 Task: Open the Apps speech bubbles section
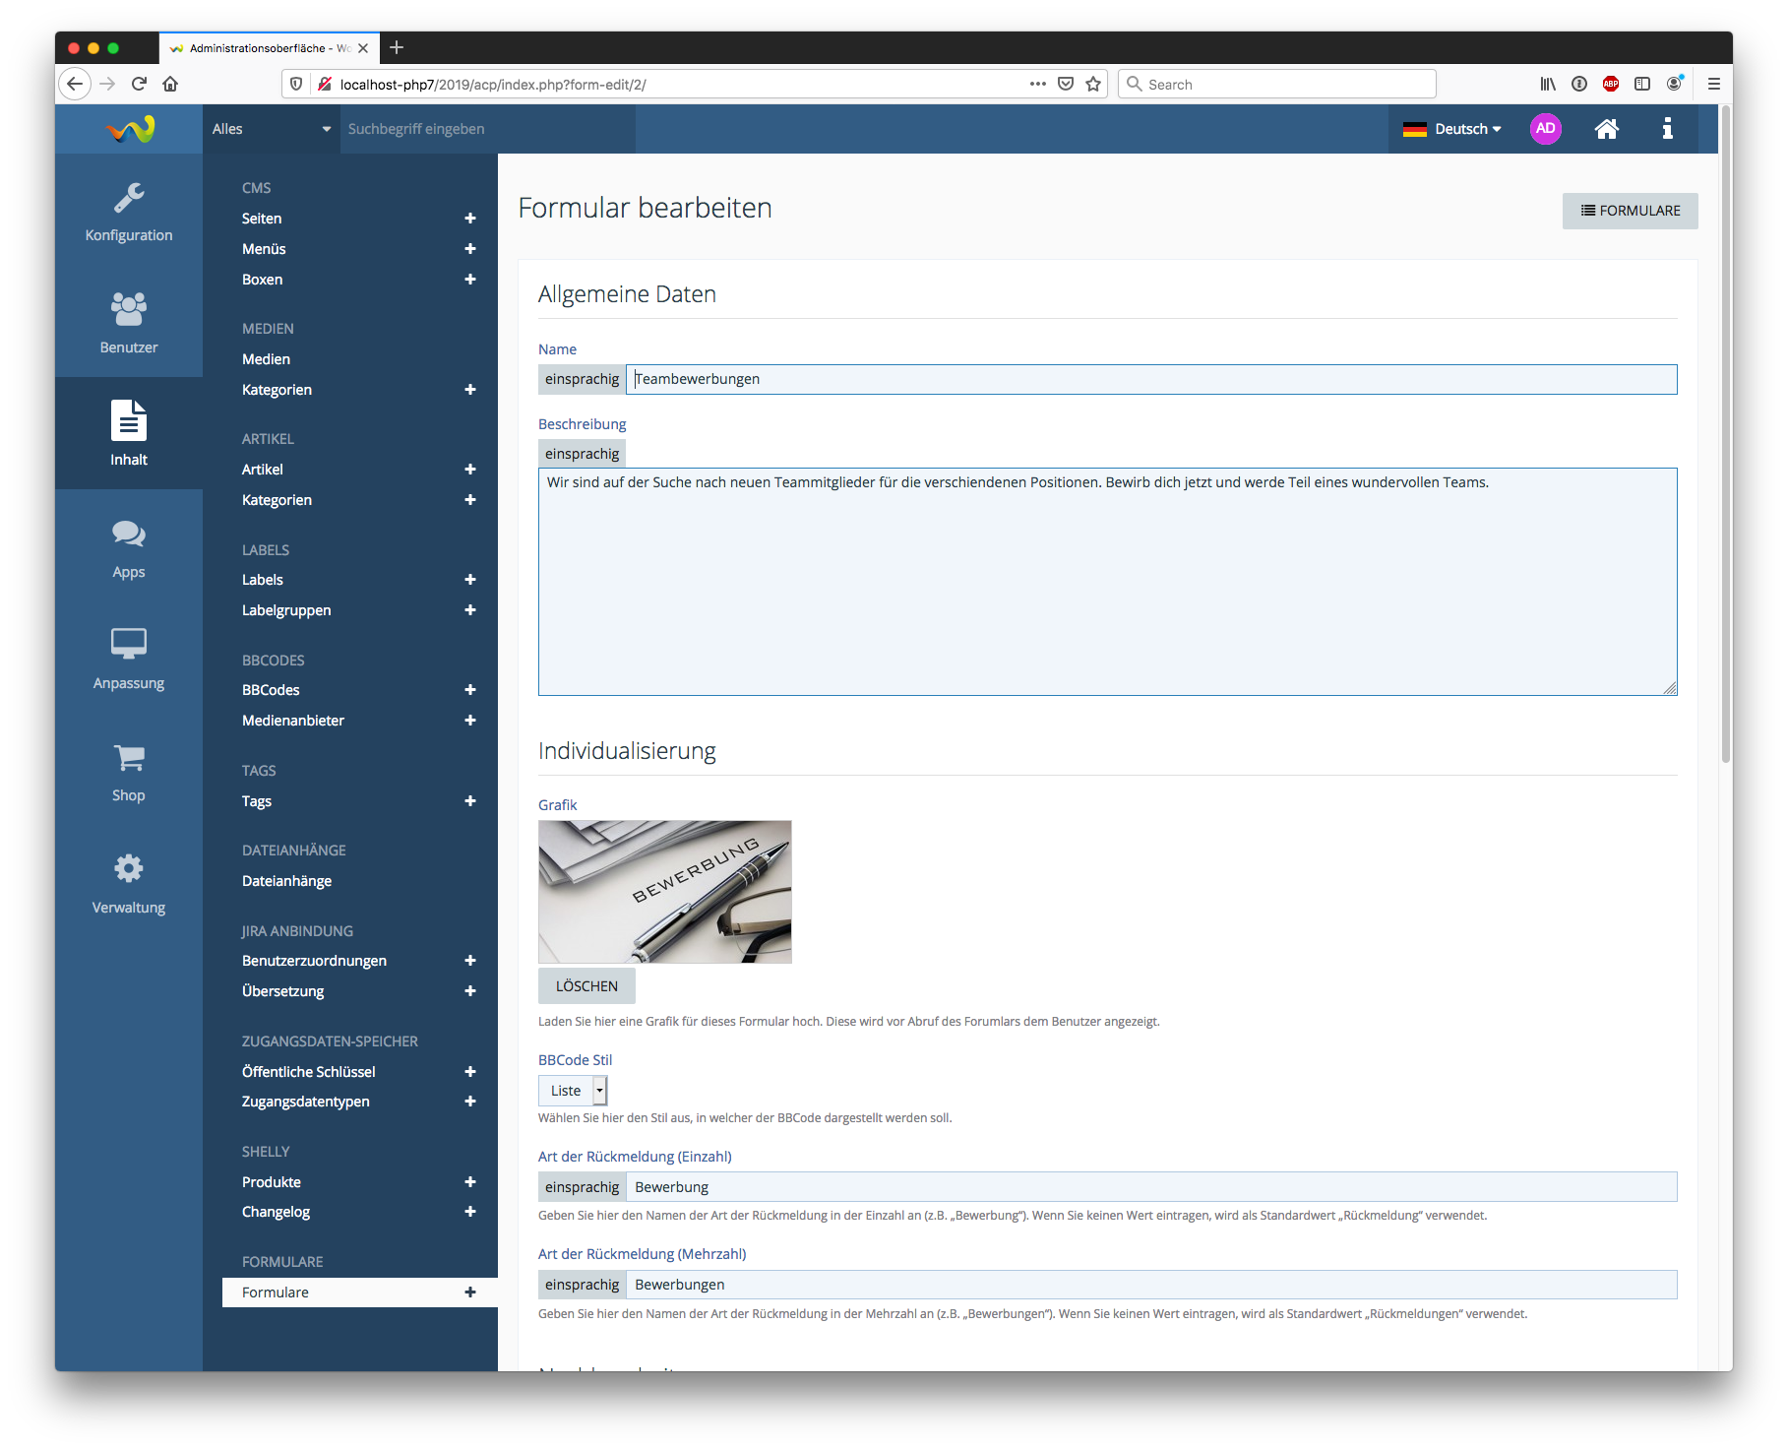coord(129,548)
